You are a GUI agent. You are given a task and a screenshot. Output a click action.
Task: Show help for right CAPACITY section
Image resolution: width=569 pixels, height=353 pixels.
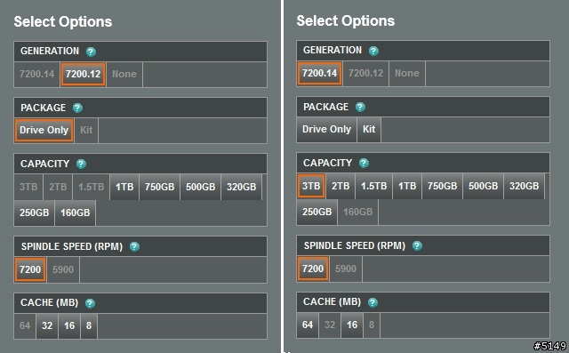coord(364,164)
